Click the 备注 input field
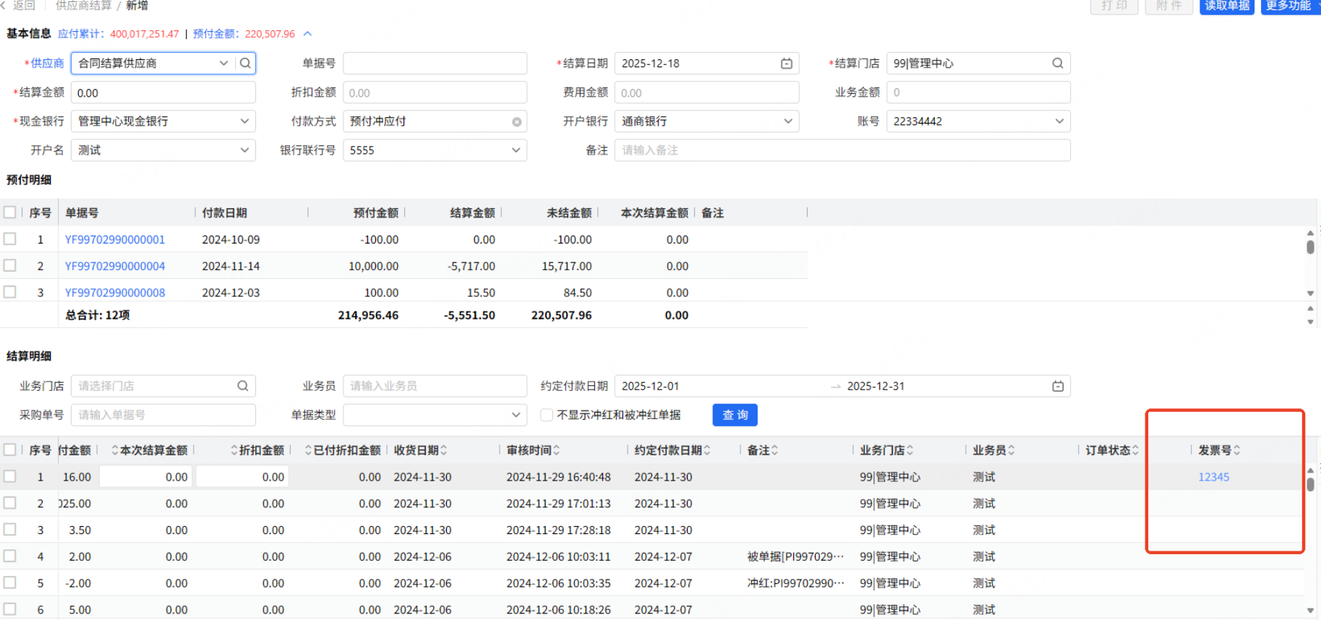Screen dimensions: 1321x620 click(842, 150)
